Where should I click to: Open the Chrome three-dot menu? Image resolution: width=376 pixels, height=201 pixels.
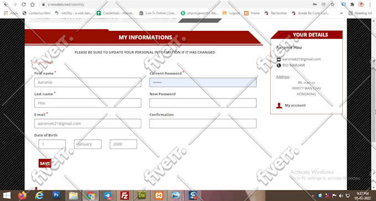coord(369,4)
